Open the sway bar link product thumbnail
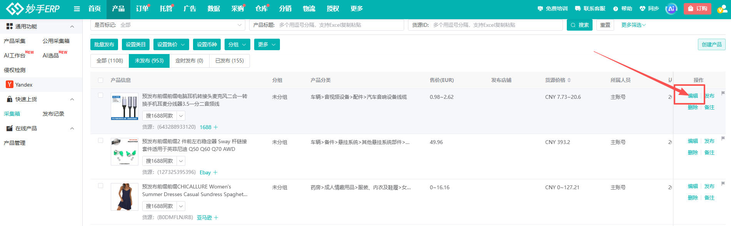This screenshot has width=731, height=226. click(125, 152)
